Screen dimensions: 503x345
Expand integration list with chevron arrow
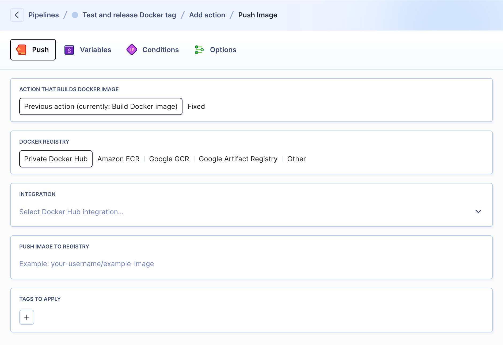coord(478,211)
